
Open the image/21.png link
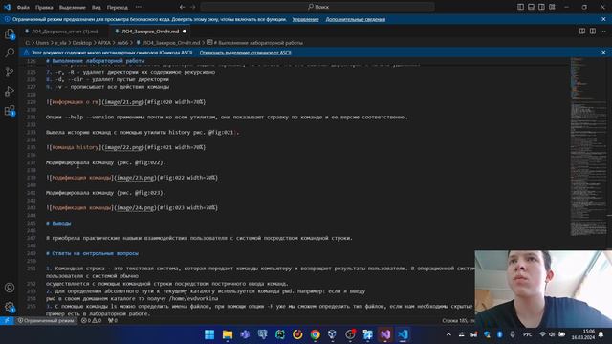point(123,102)
